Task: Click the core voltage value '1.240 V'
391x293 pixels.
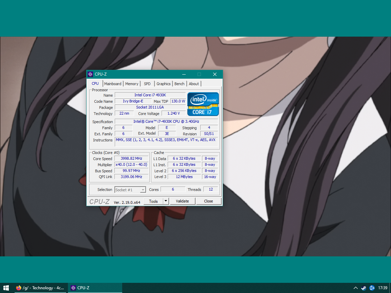Action: click(x=173, y=113)
